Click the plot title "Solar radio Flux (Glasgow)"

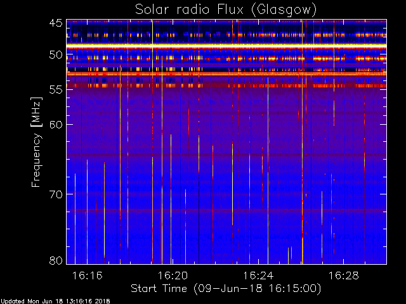(x=226, y=10)
